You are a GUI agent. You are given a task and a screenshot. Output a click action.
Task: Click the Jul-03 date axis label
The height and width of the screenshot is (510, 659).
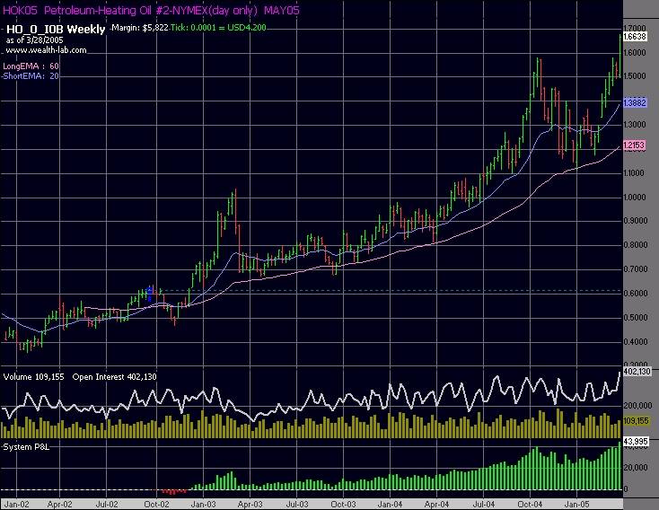click(x=296, y=504)
